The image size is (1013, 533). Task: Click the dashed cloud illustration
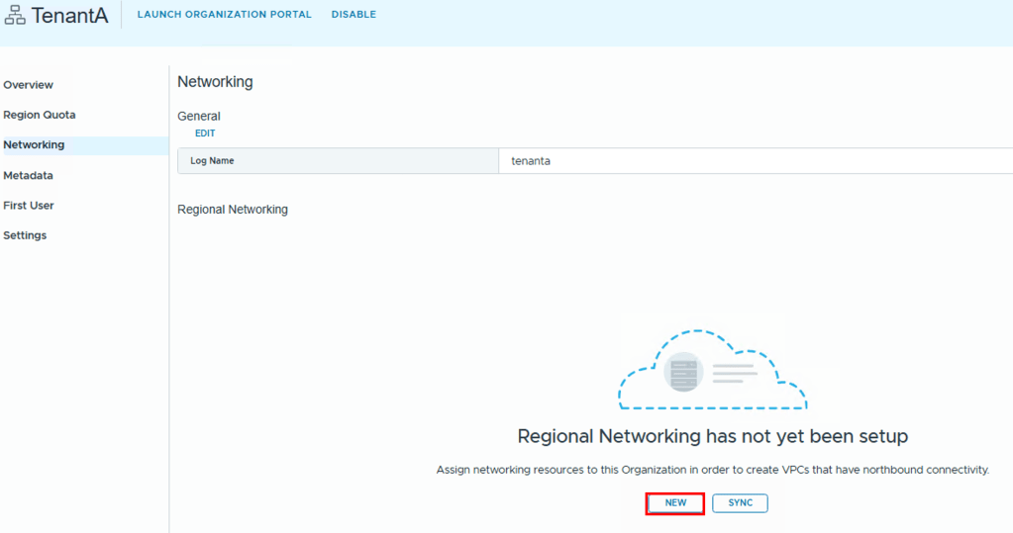pos(712,372)
